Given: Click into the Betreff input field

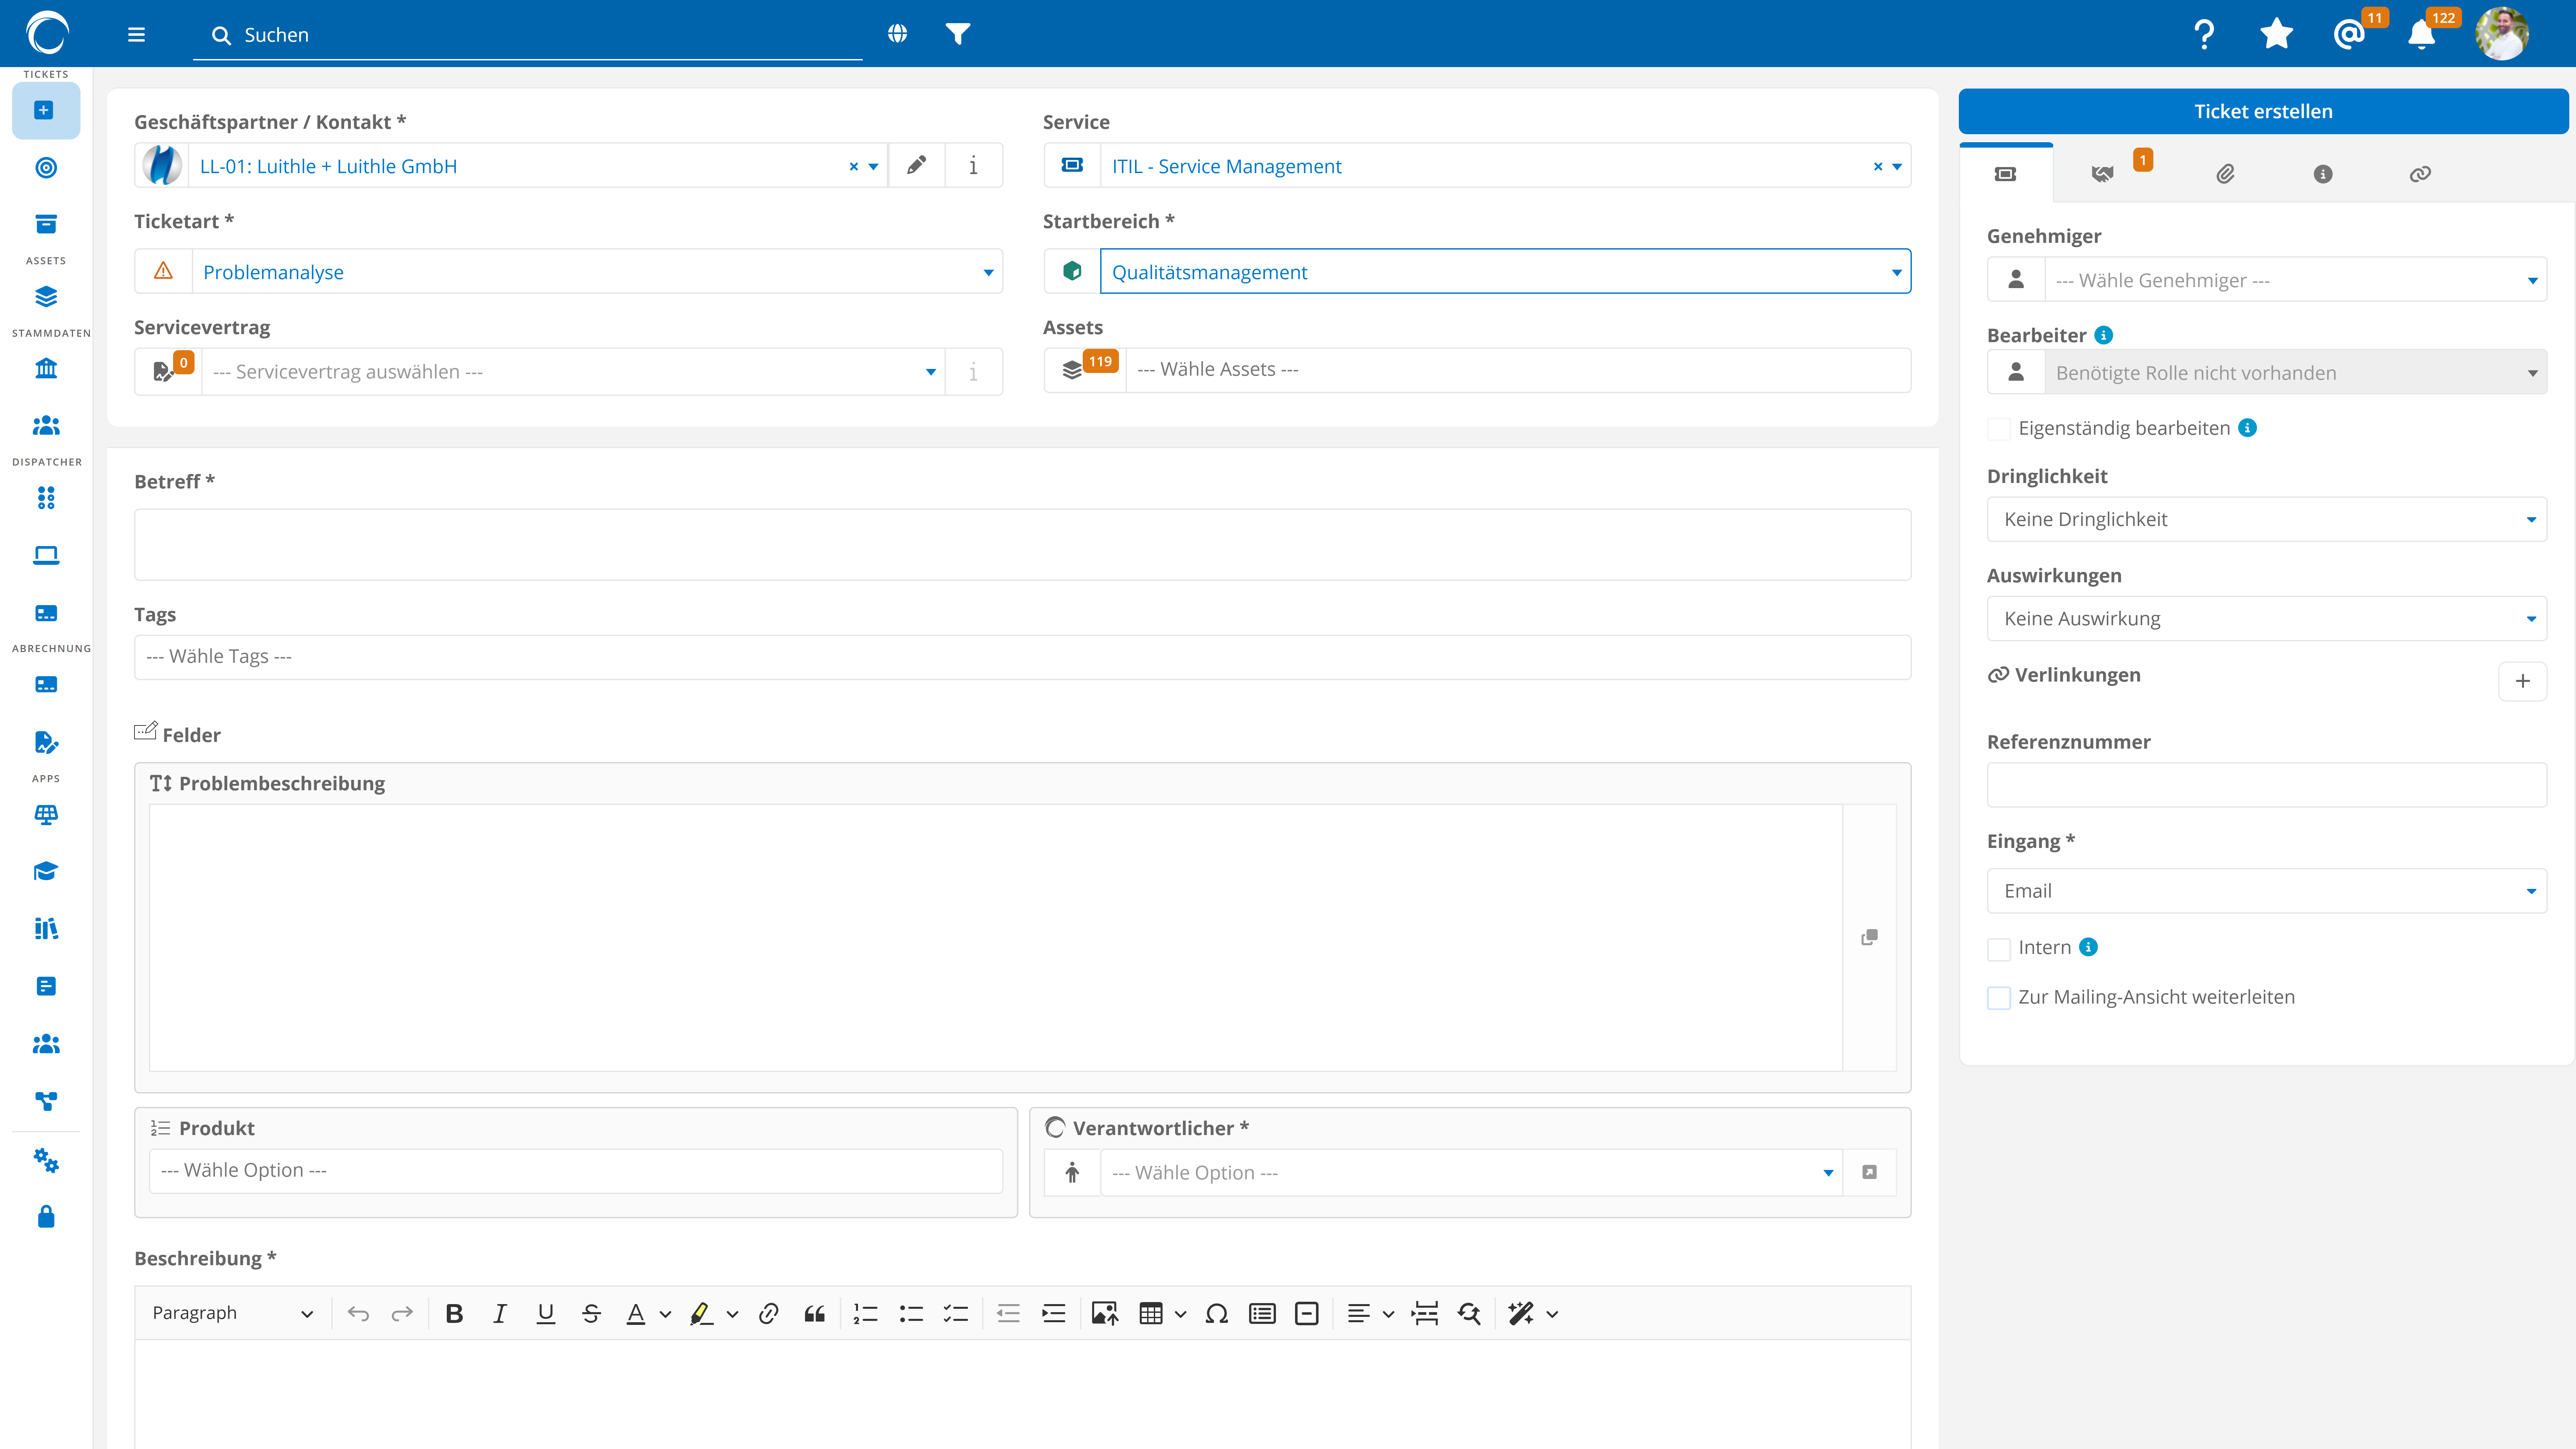Looking at the screenshot, I should coord(1022,544).
